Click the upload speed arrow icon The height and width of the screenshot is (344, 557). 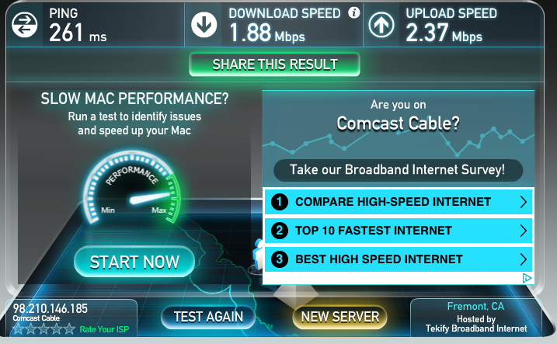coord(381,25)
